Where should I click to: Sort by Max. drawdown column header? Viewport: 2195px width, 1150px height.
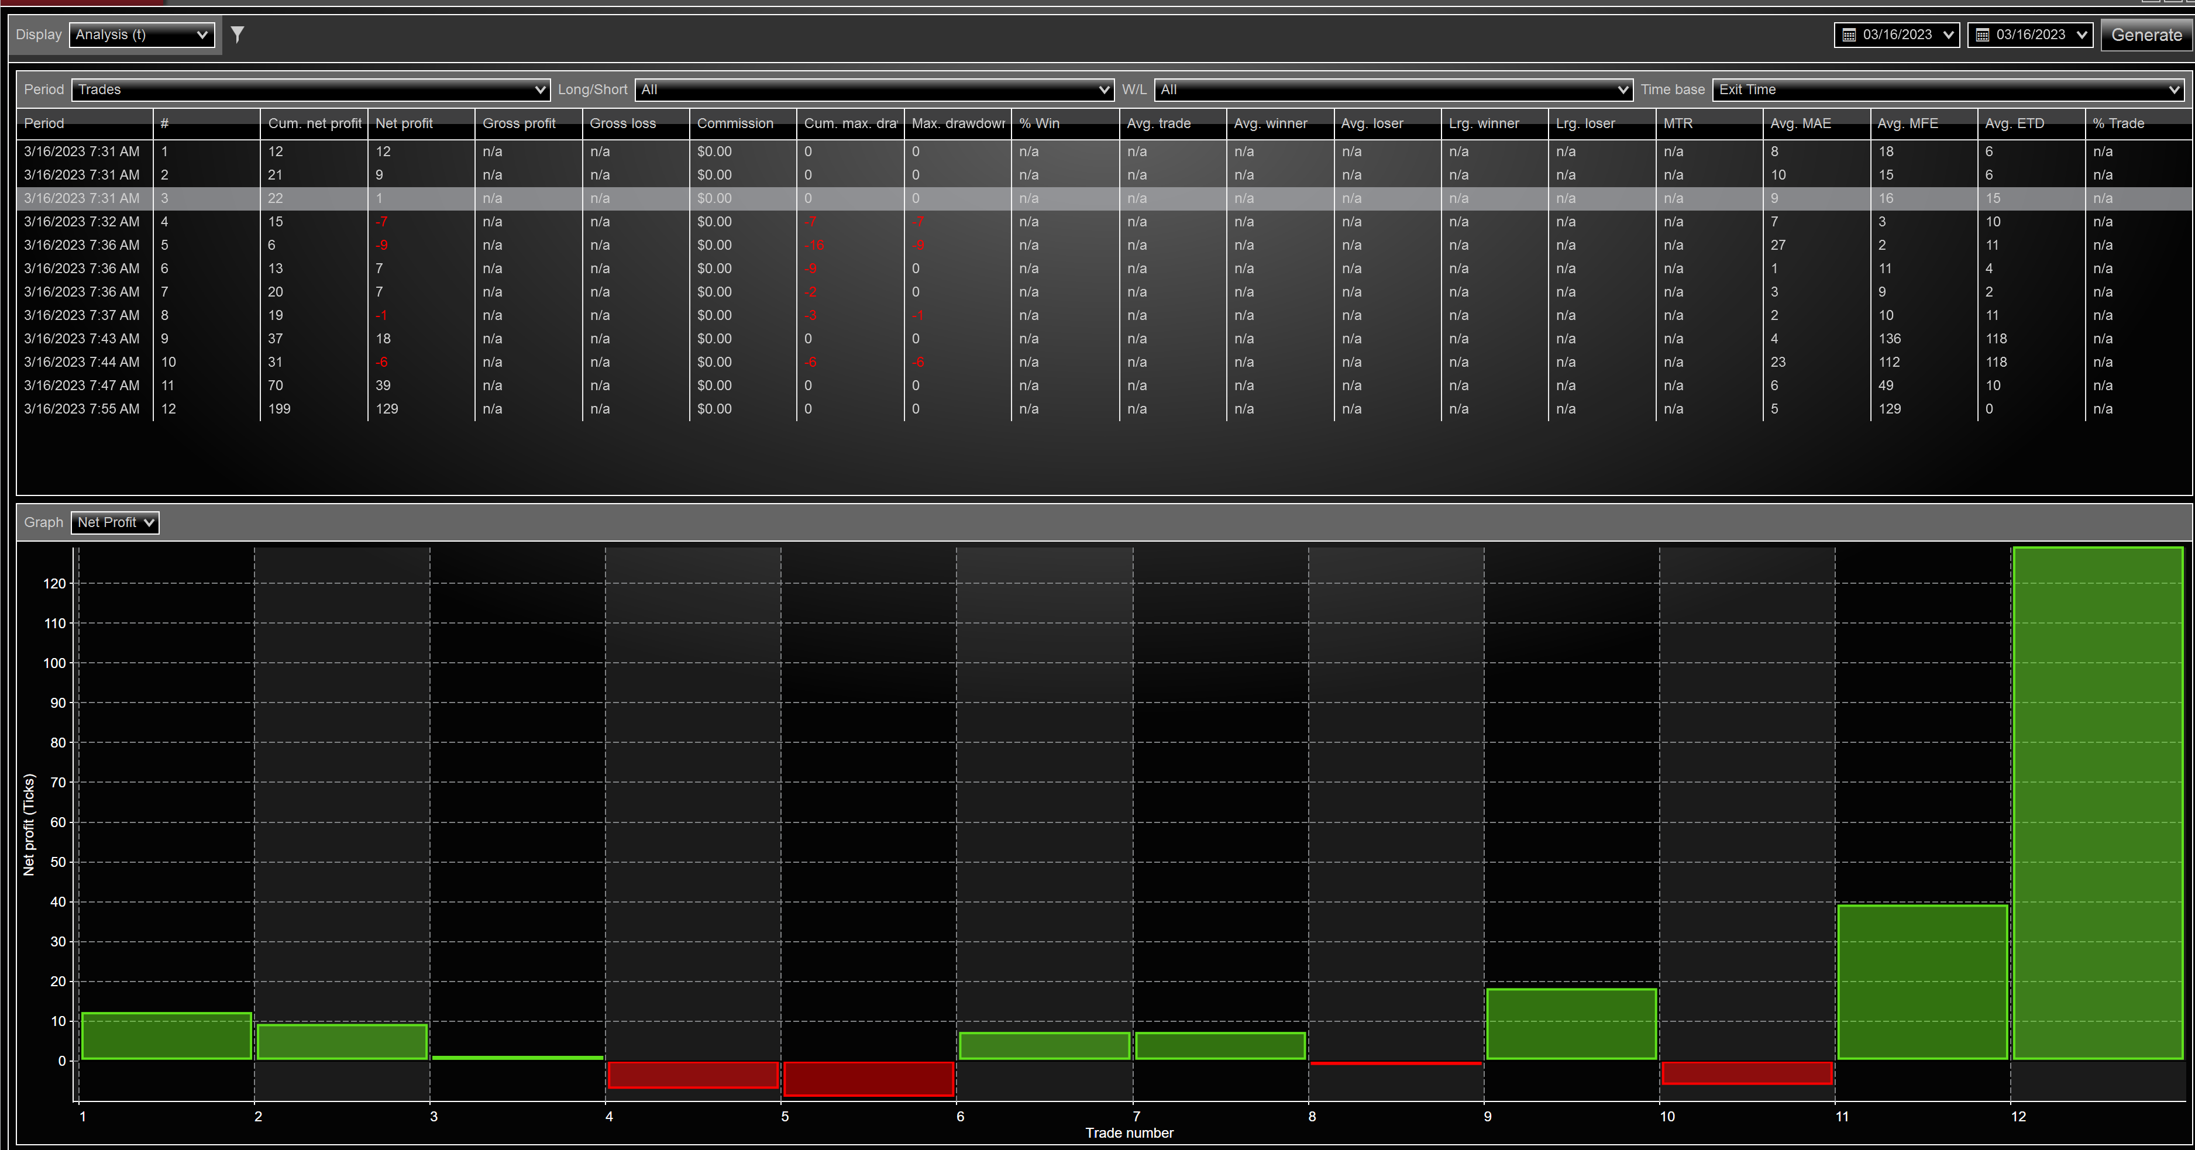click(958, 123)
